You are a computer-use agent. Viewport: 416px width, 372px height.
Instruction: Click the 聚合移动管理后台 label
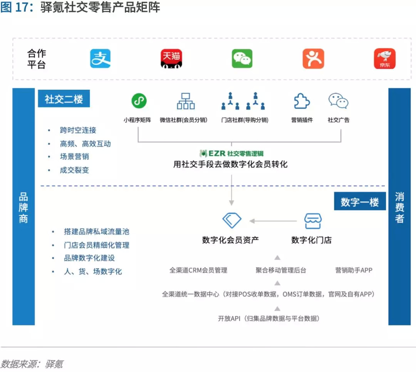(281, 270)
